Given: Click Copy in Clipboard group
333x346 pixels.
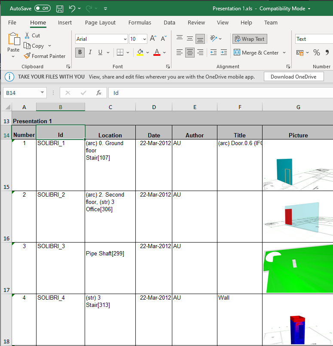Looking at the screenshot, I should pyautogui.click(x=34, y=46).
